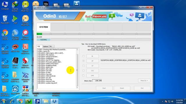Toggle the CP checkbox
This screenshot has width=186, height=104.
click(83, 66)
